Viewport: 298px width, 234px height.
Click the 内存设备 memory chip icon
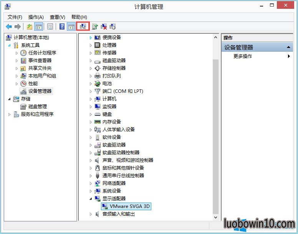point(98,122)
